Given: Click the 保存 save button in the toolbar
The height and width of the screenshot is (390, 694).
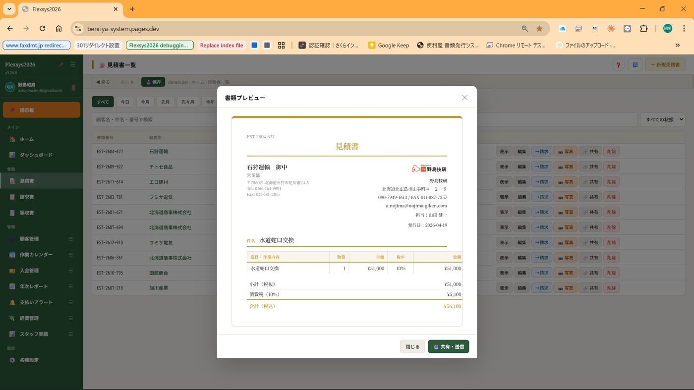Looking at the screenshot, I should click(153, 82).
